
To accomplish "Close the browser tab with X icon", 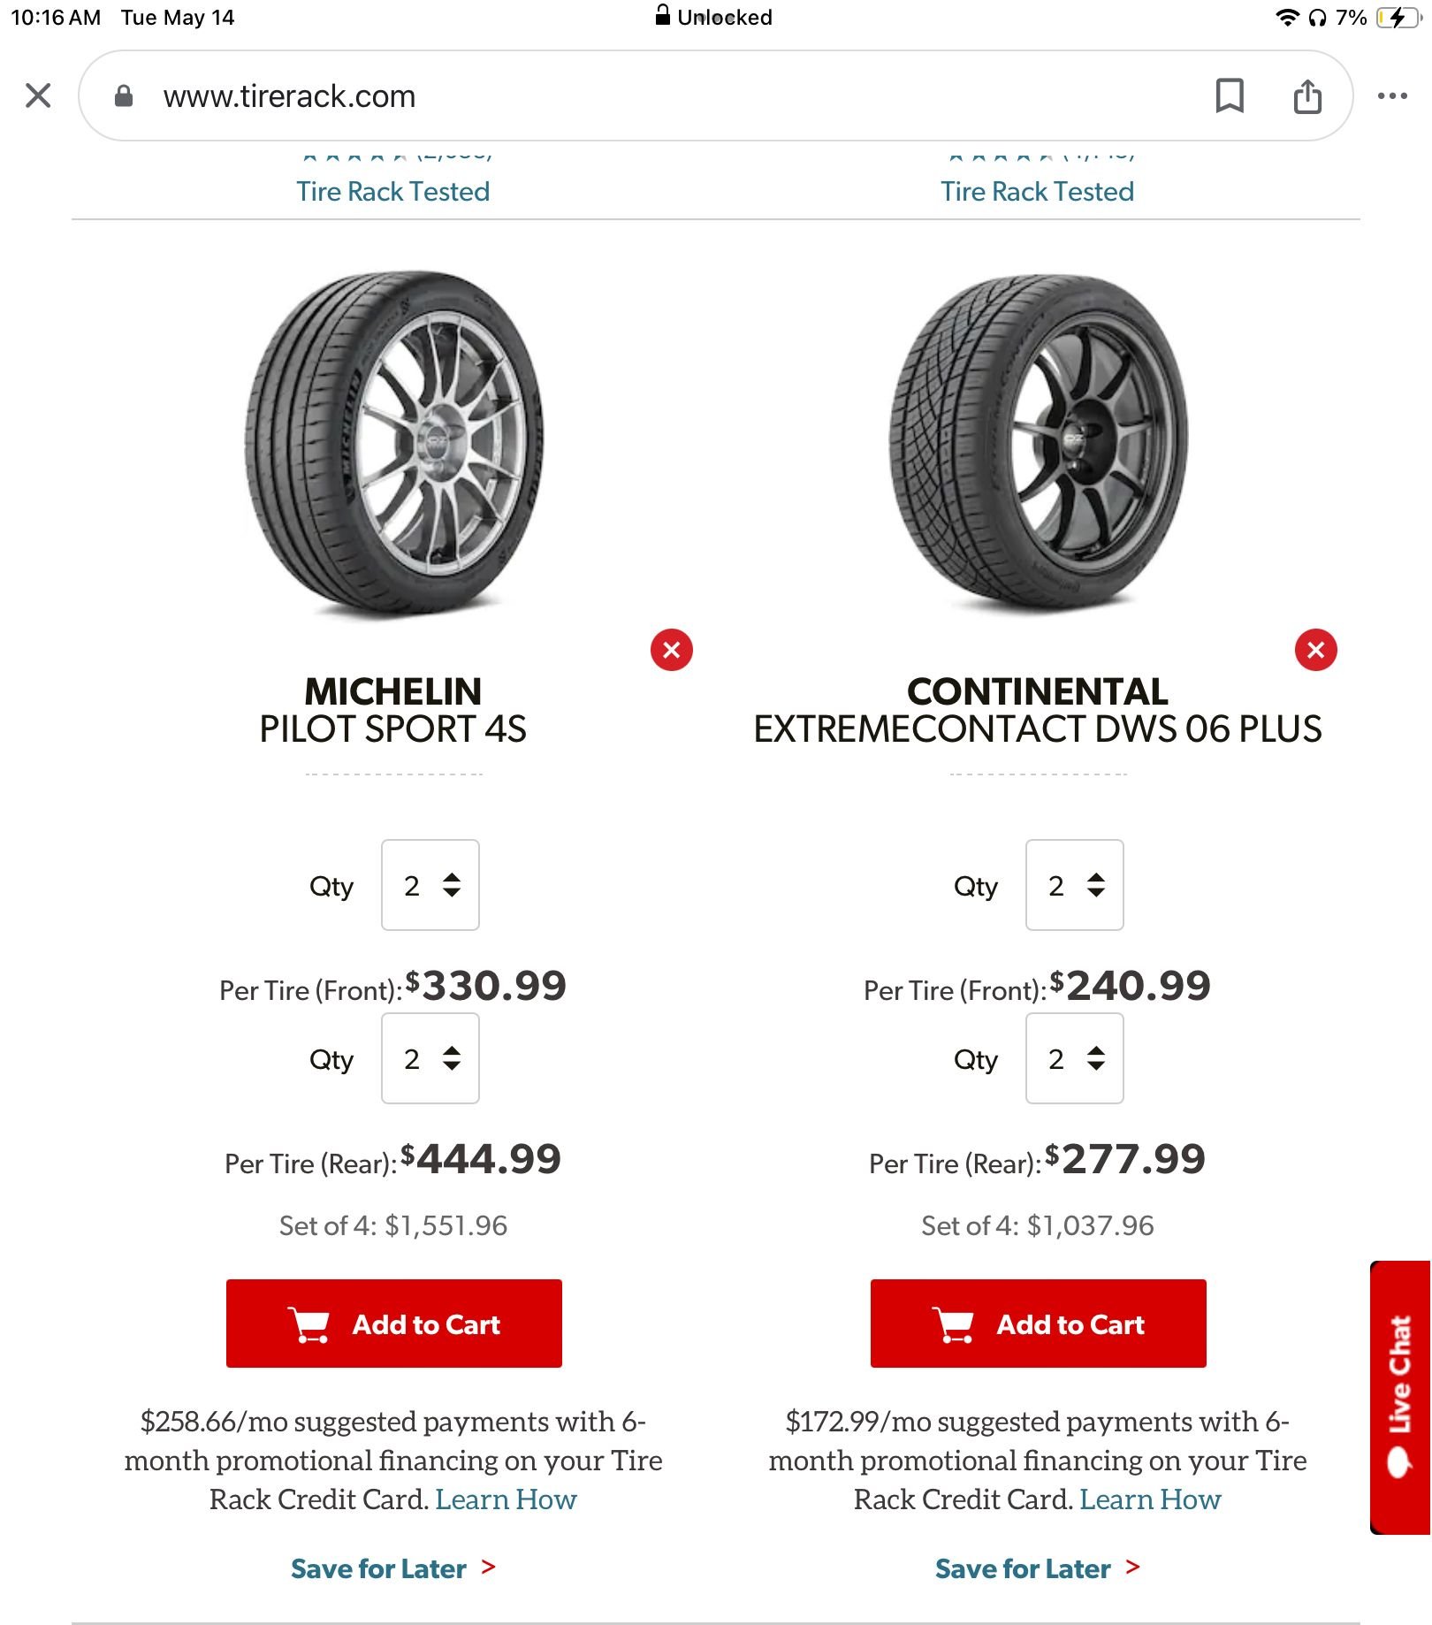I will [38, 95].
